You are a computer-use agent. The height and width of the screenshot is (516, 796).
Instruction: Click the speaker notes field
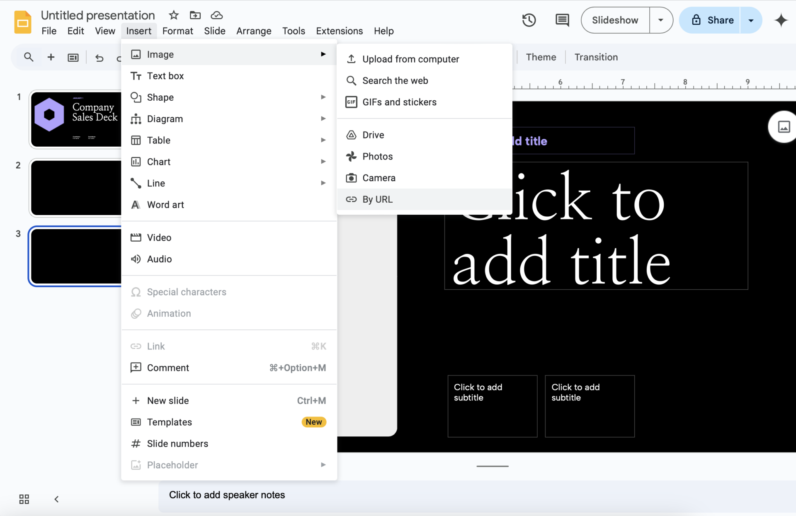(477, 495)
